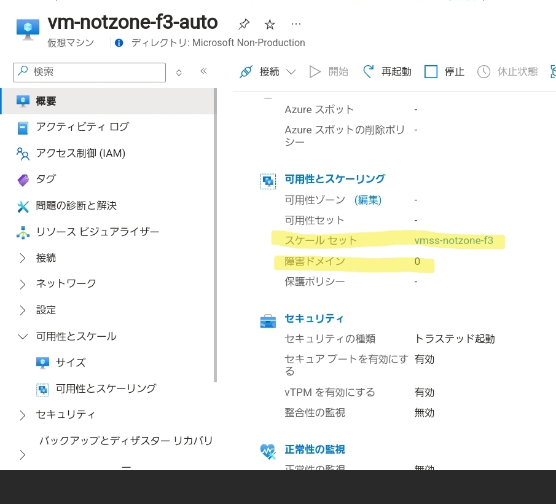Viewport: 556px width, 504px height.
Task: Expand the 設定 sidebar group
Action: tap(23, 310)
